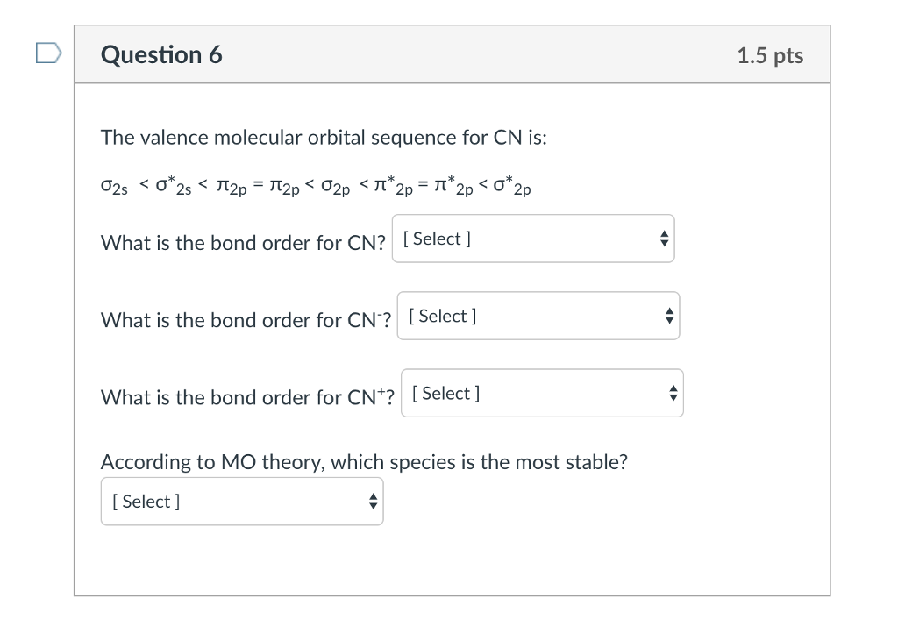Click the up-down arrow on the CN bond order dropdown
Image resolution: width=898 pixels, height=634 pixels.
pos(664,238)
